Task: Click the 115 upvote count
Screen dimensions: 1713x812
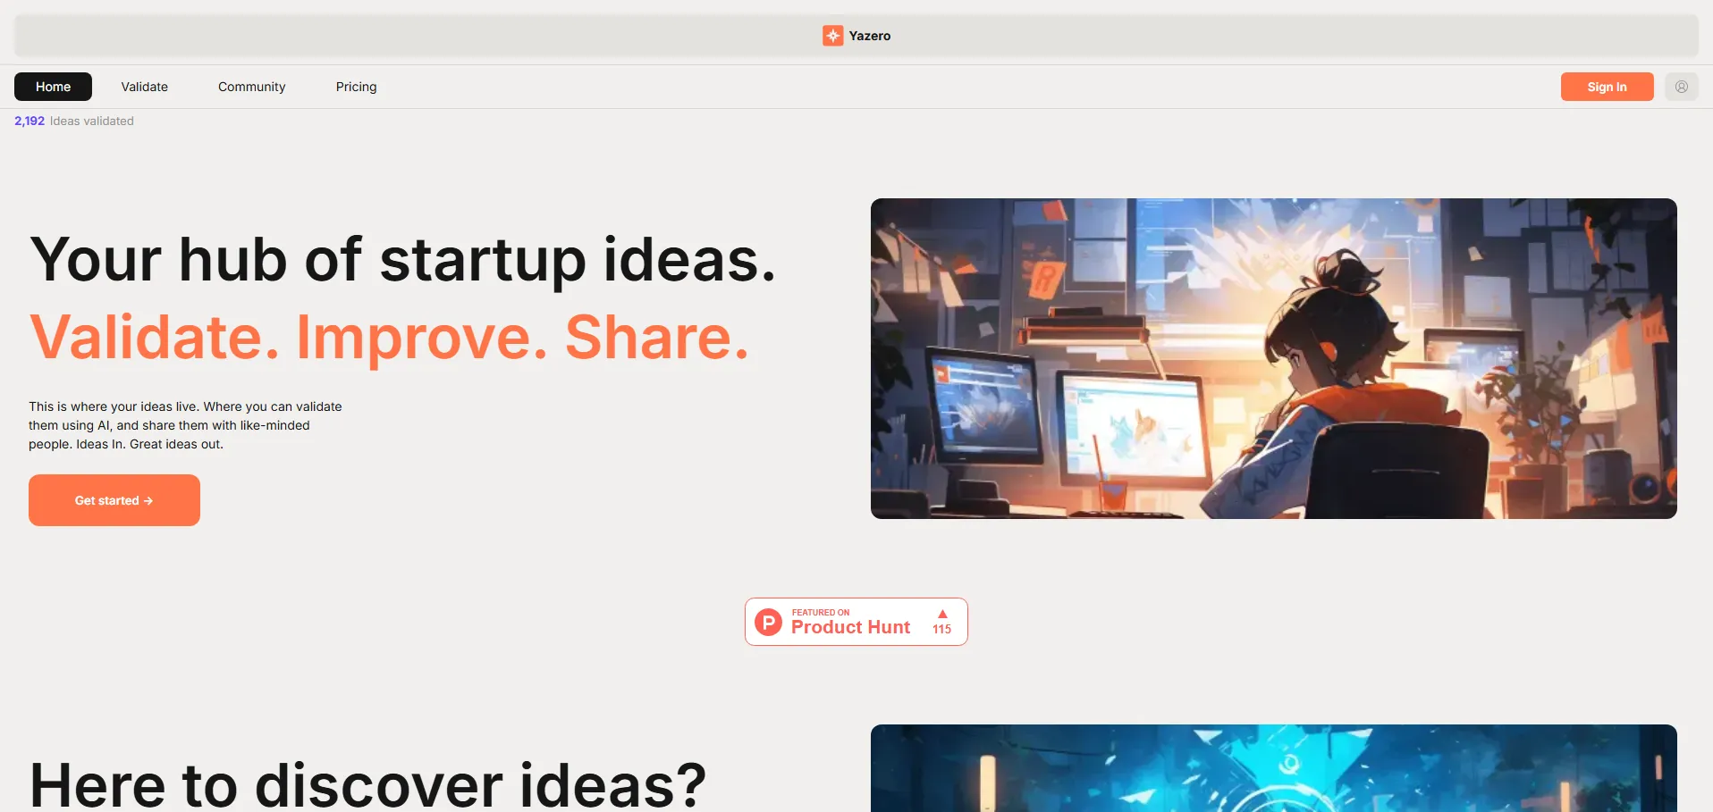Action: click(x=942, y=629)
